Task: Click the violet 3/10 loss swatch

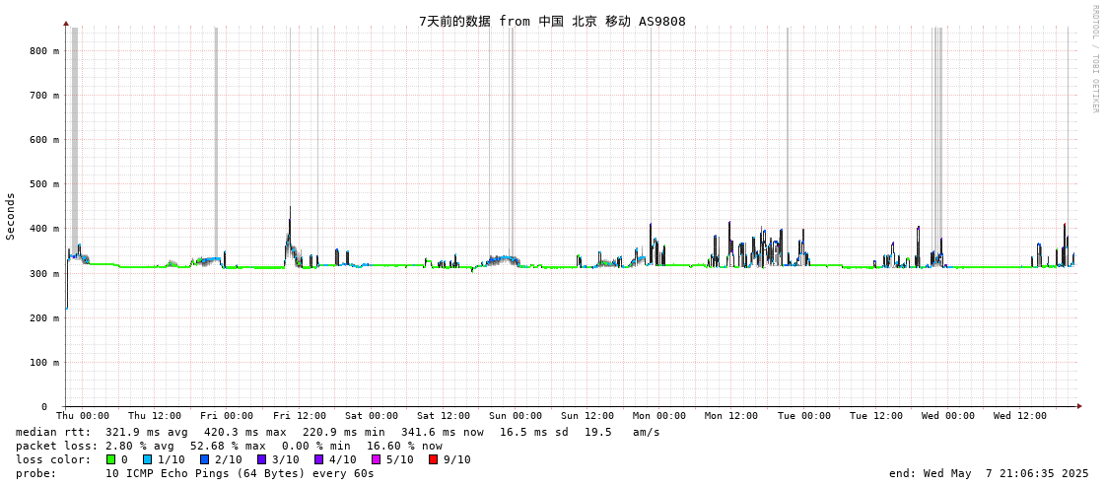Action: coord(261,459)
